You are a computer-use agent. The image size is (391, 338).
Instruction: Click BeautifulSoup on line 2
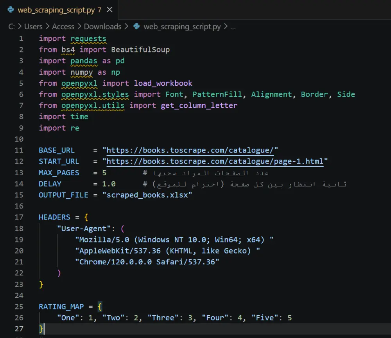140,50
